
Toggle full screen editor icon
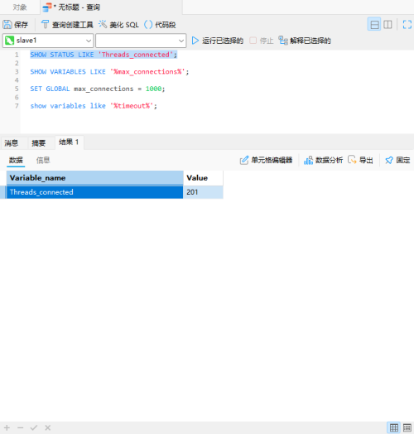[407, 25]
